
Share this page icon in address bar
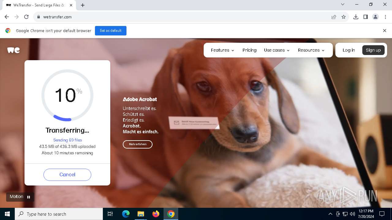(334, 17)
